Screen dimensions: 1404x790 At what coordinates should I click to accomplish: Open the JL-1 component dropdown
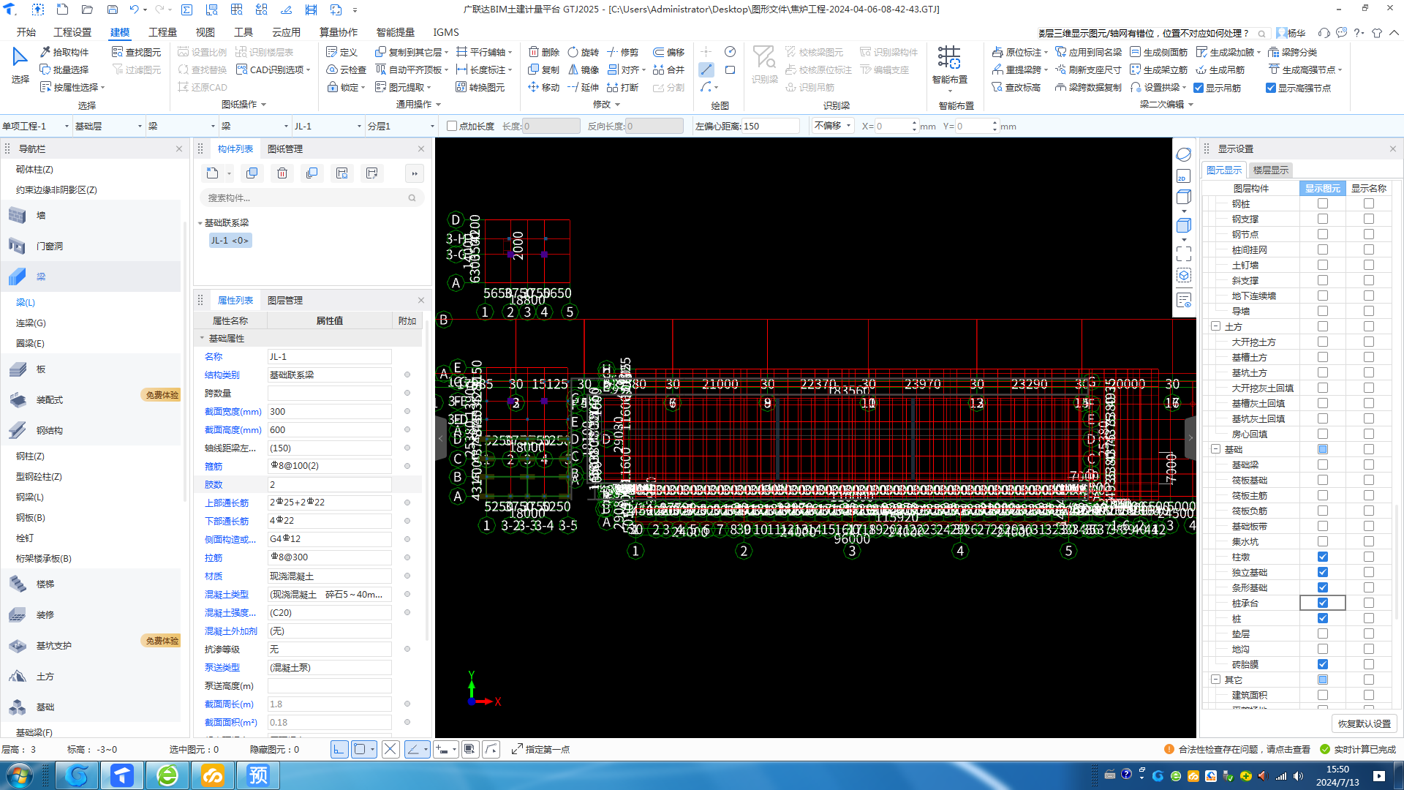(328, 126)
